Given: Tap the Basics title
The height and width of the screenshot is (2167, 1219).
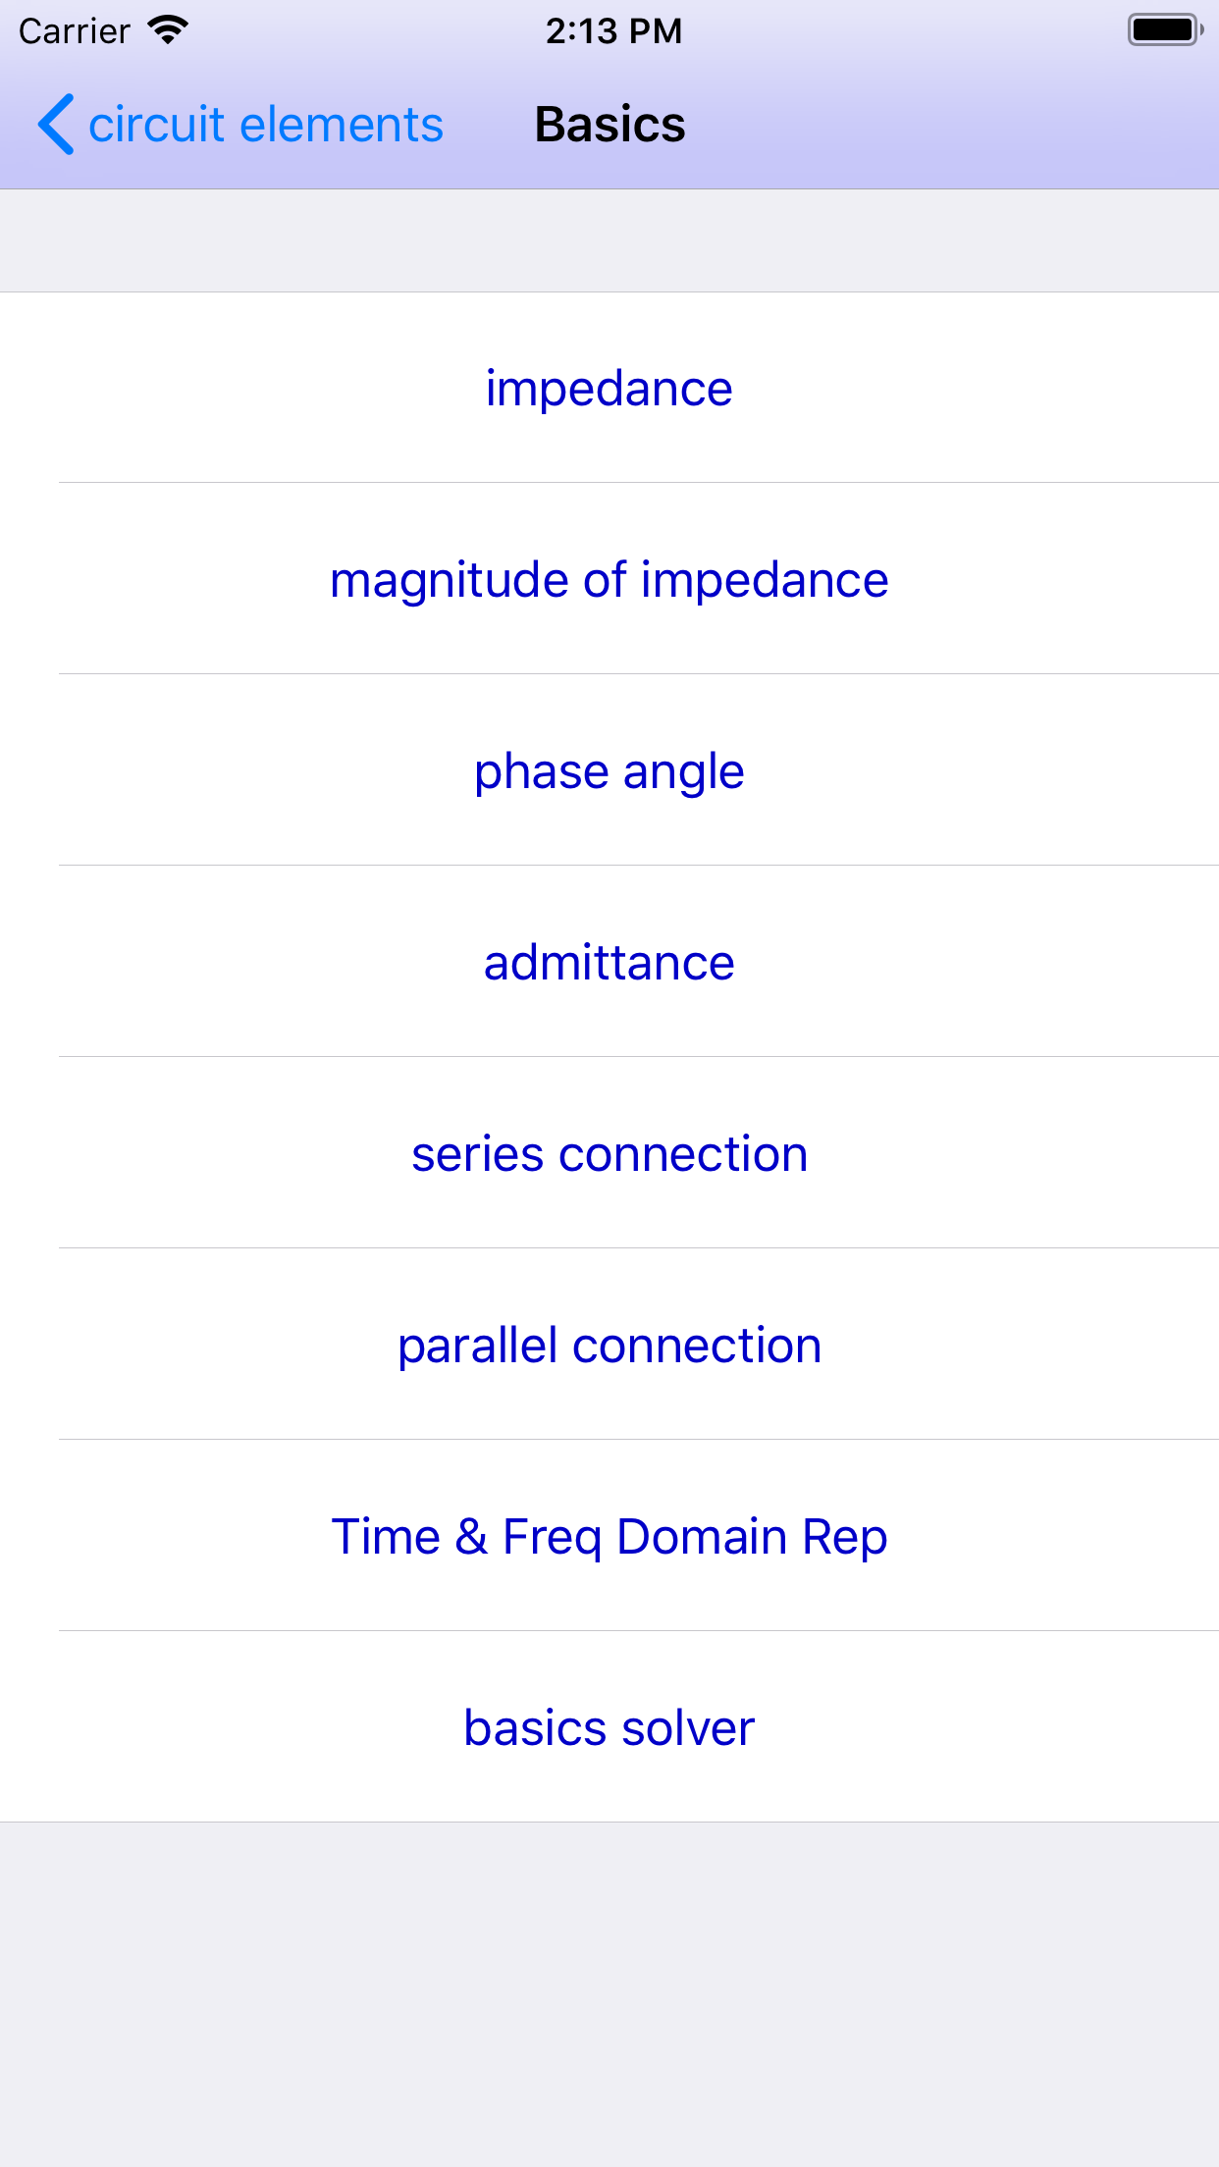Looking at the screenshot, I should point(609,125).
